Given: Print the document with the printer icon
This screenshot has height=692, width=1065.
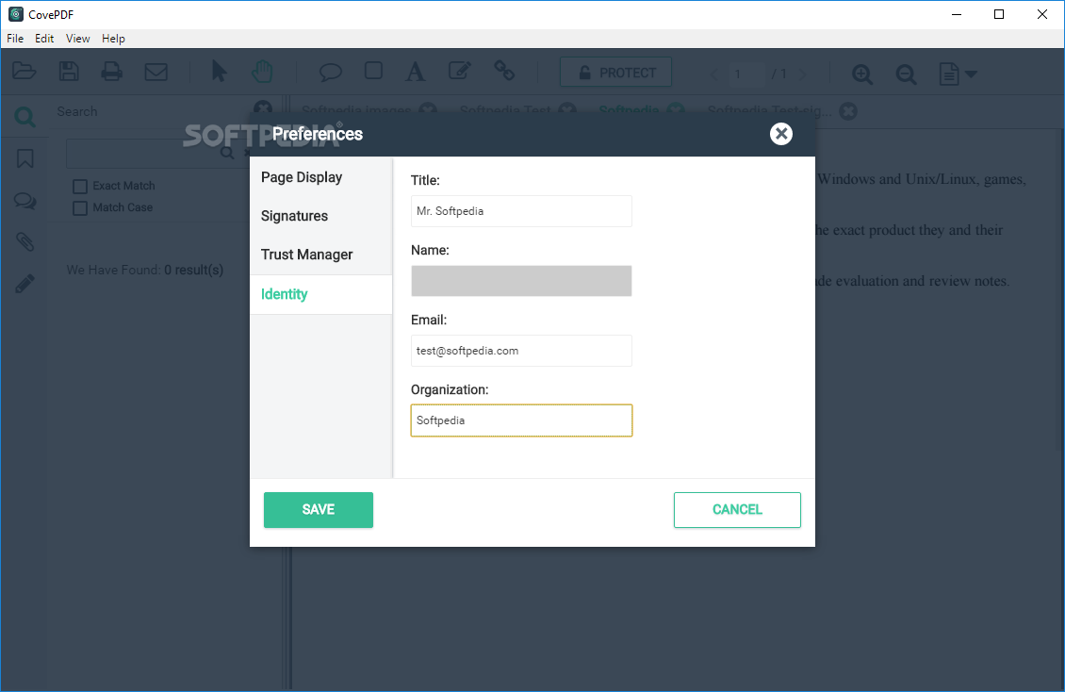Looking at the screenshot, I should coord(111,72).
